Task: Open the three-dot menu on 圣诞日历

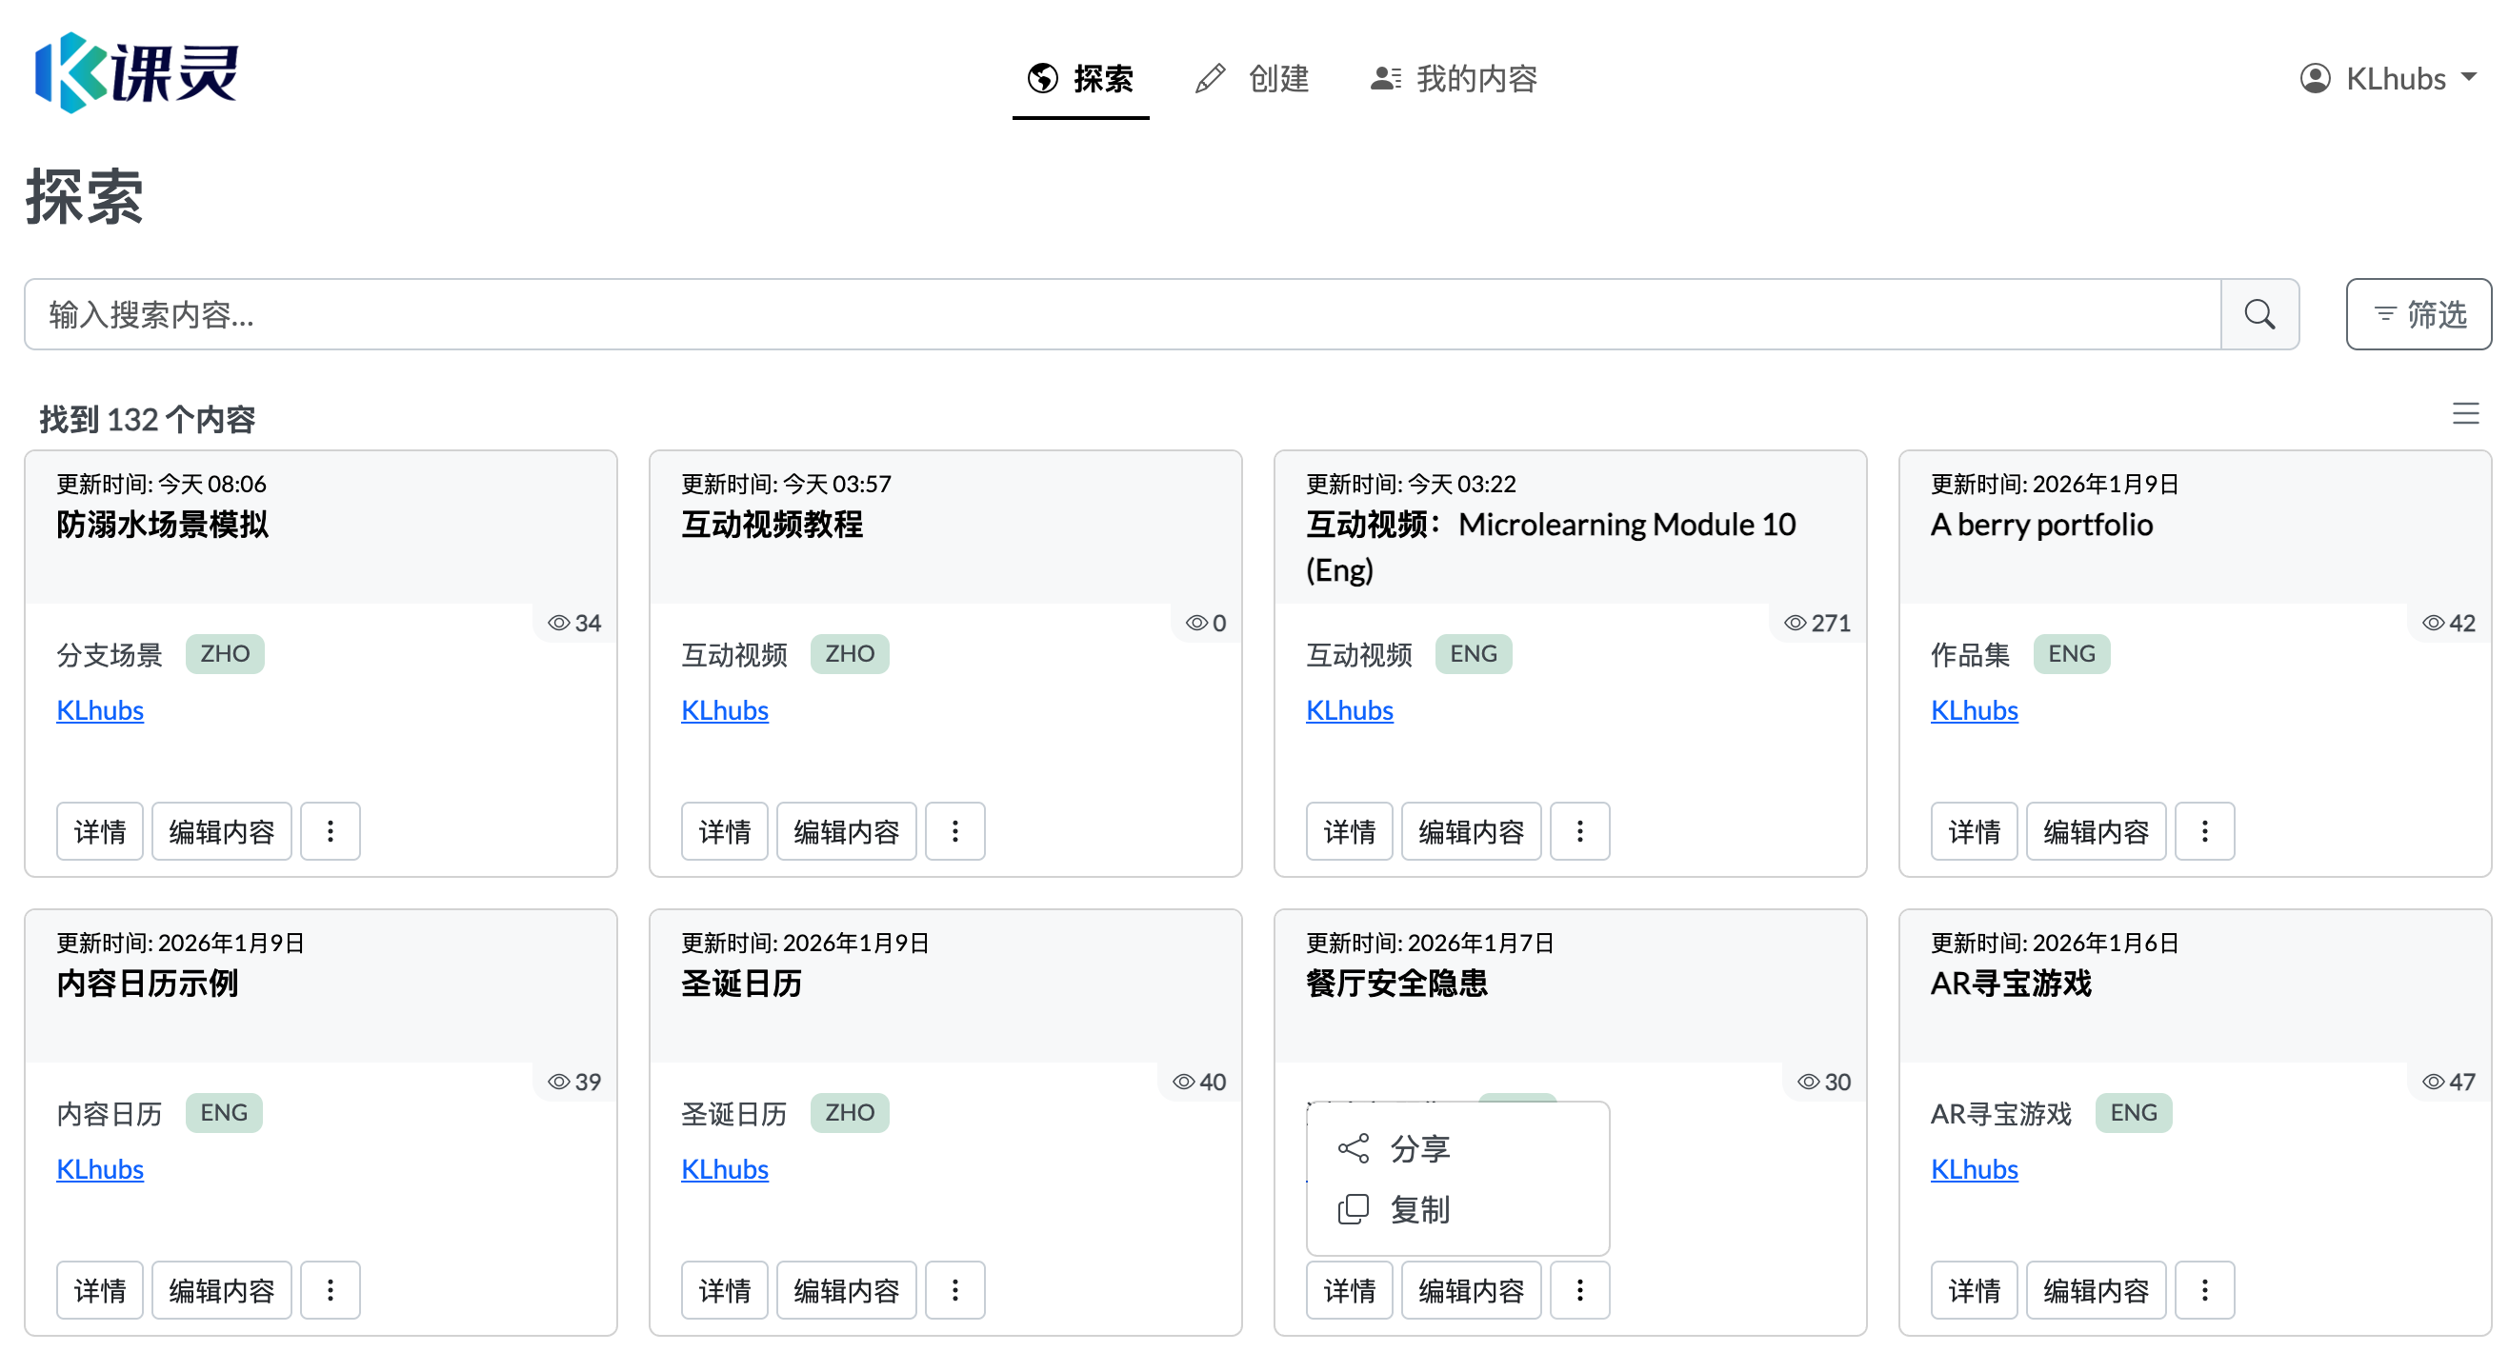Action: coord(955,1289)
